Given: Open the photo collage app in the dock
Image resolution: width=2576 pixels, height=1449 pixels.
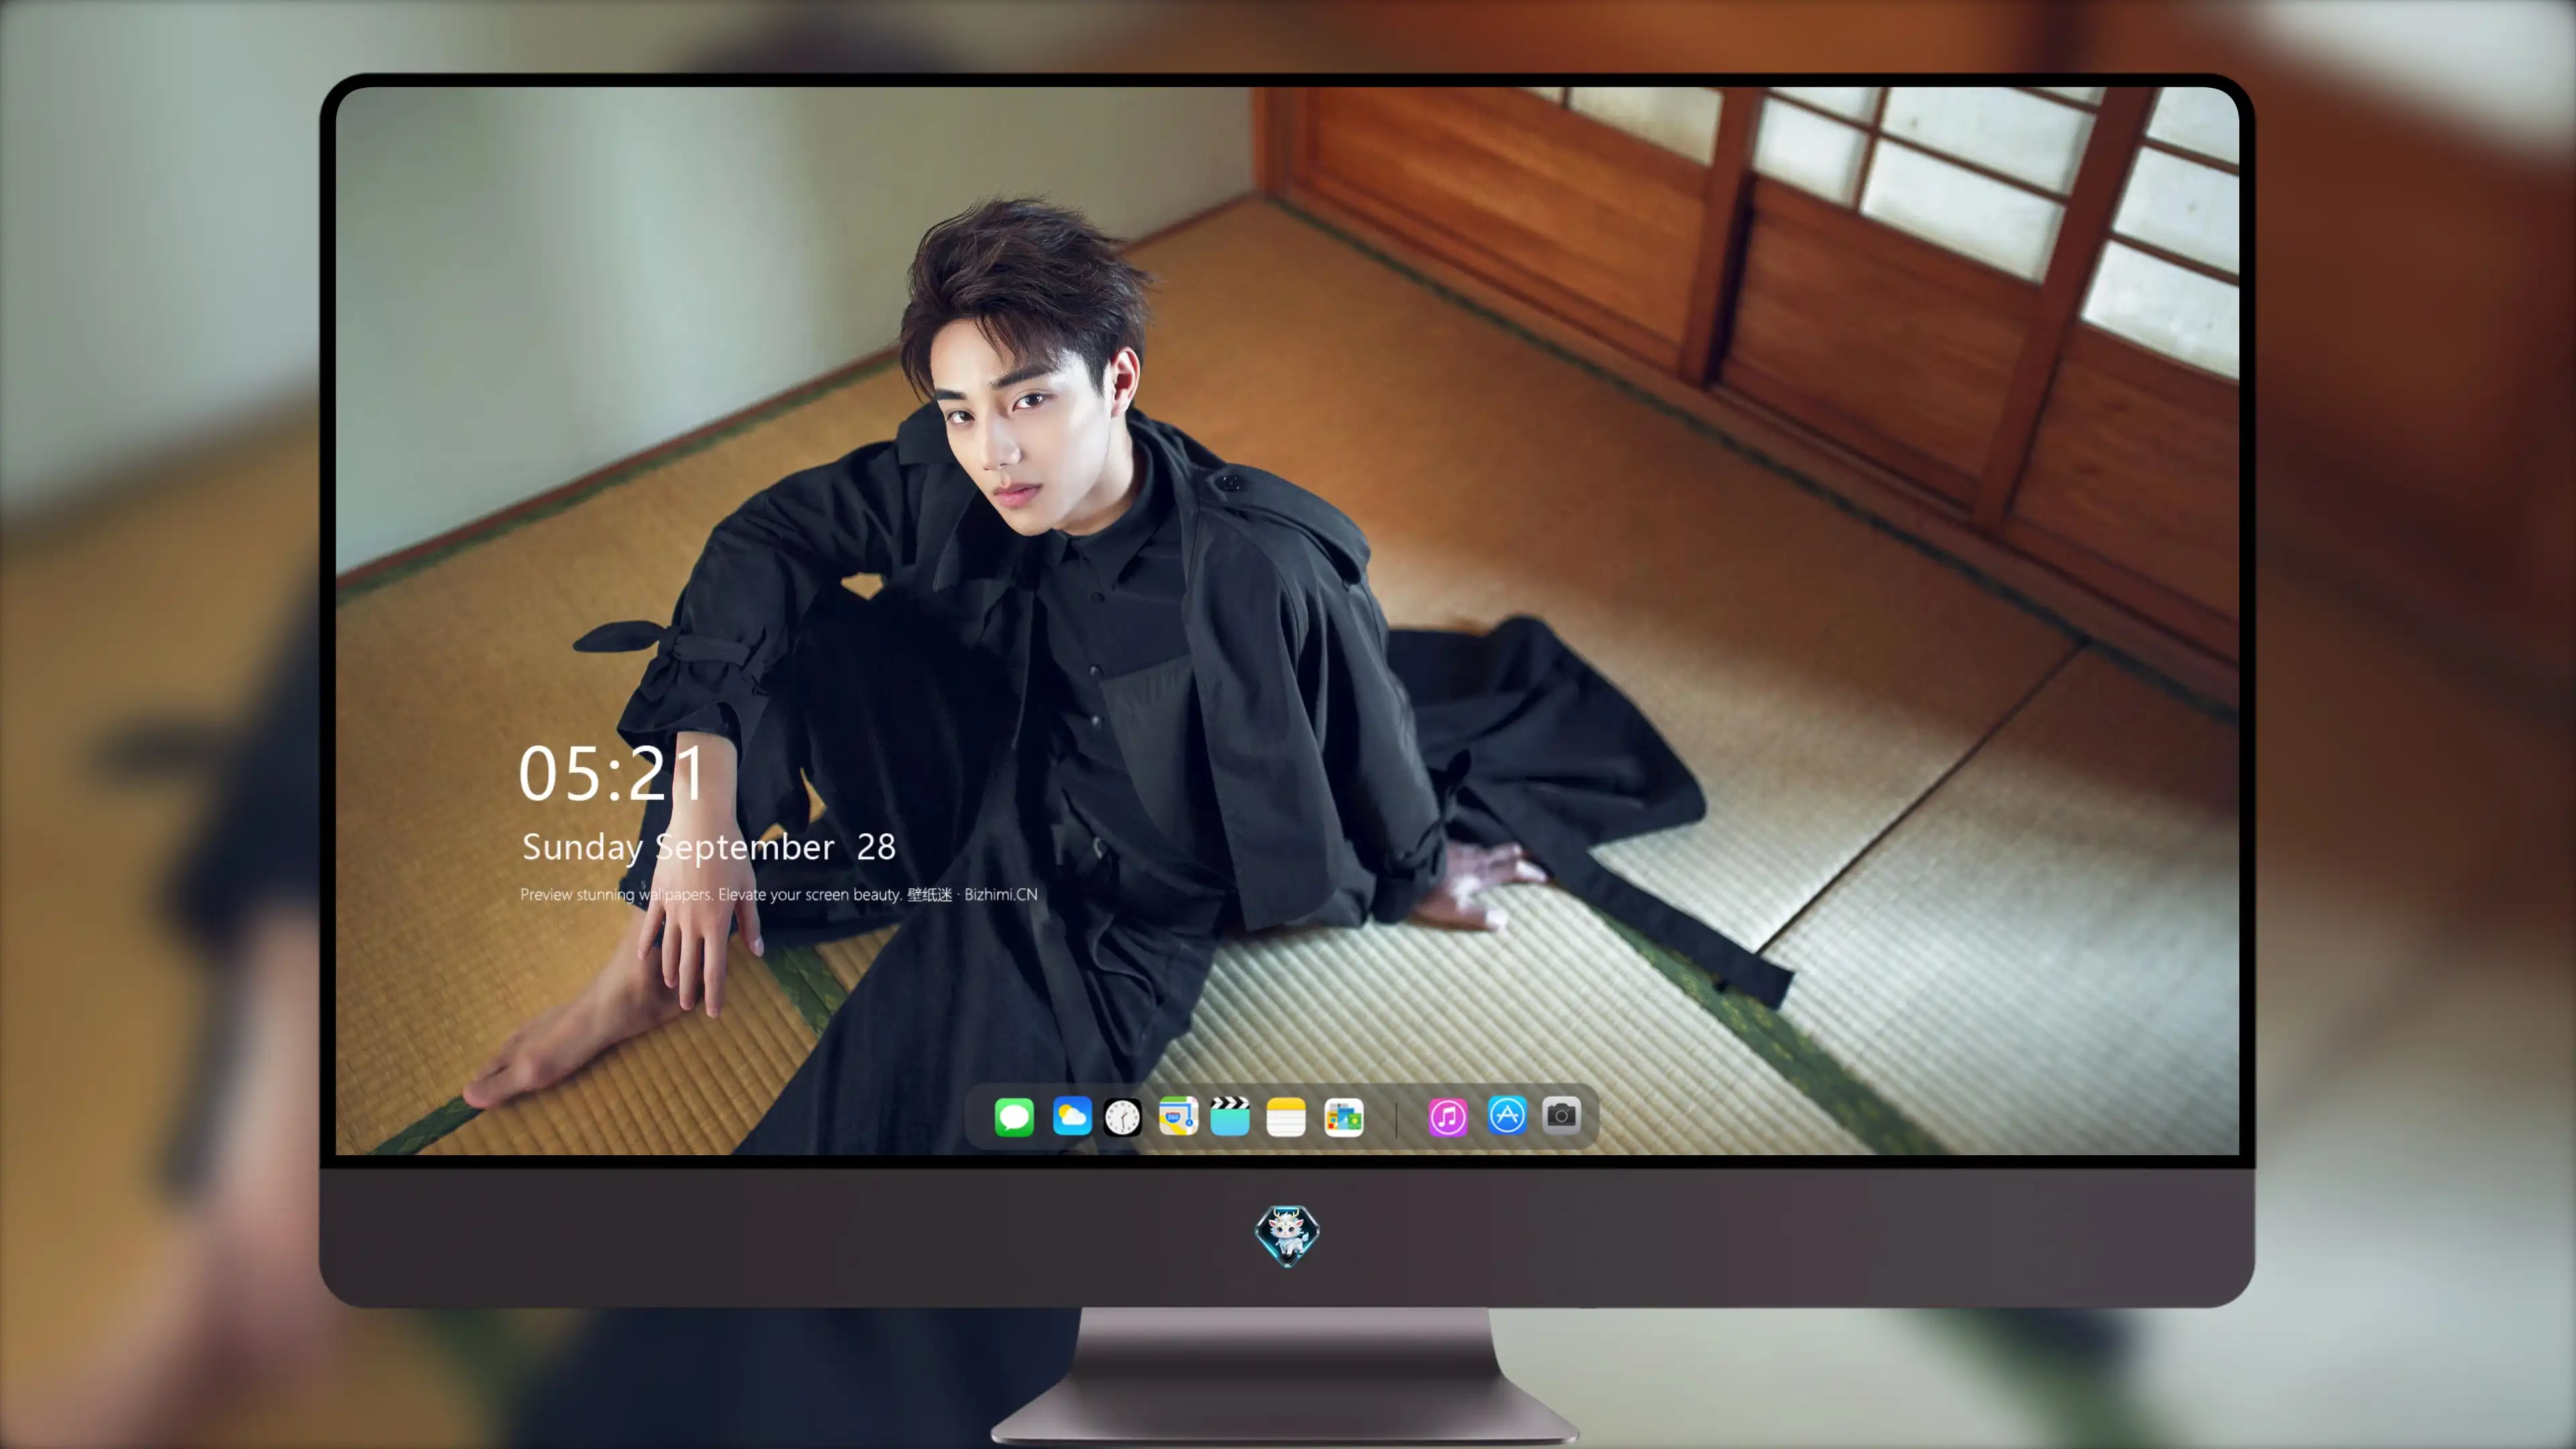Looking at the screenshot, I should click(x=1343, y=1116).
